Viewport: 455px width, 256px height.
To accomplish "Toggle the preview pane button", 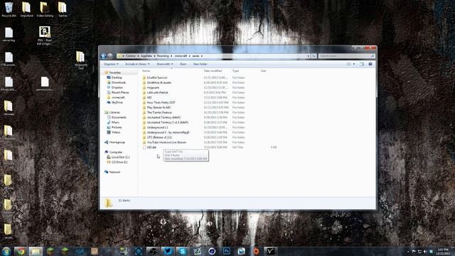I will coord(362,64).
